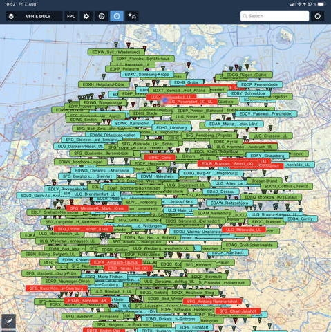This screenshot has width=331, height=332.
Task: Select the EDWO Osnabrück-Atterheide label
Action: pos(102,170)
